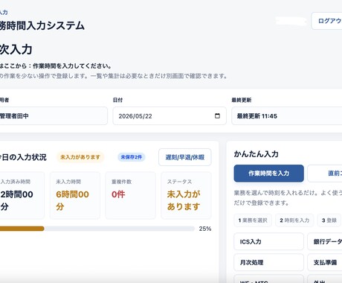342x283 pixels.
Task: Select the 月次処理 task button
Action: pos(268,262)
